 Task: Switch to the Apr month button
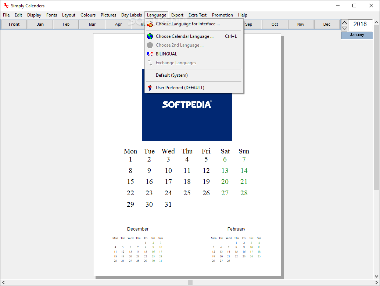tap(118, 24)
